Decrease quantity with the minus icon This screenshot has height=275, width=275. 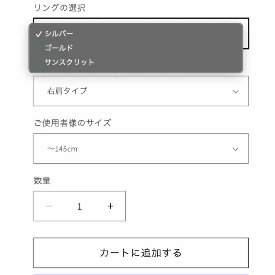coord(49,206)
